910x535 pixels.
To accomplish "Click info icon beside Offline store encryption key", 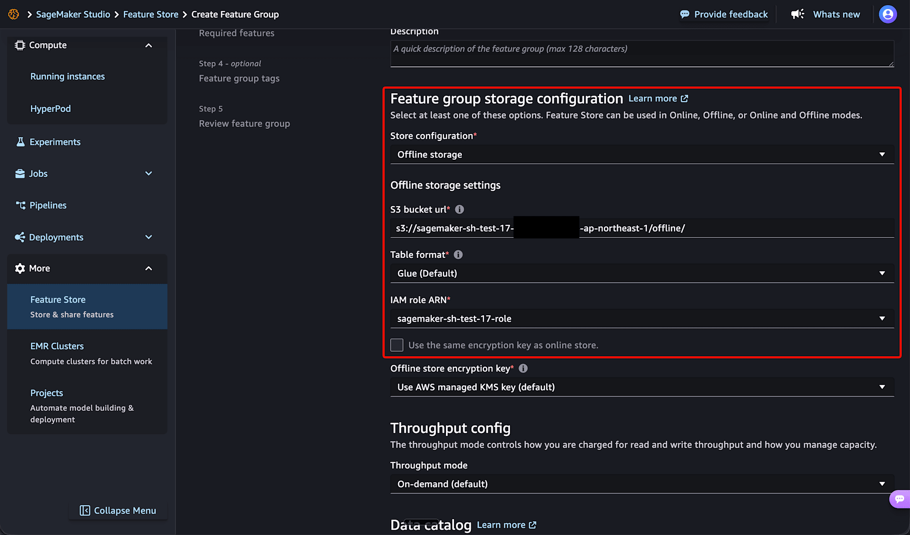I will click(x=523, y=368).
